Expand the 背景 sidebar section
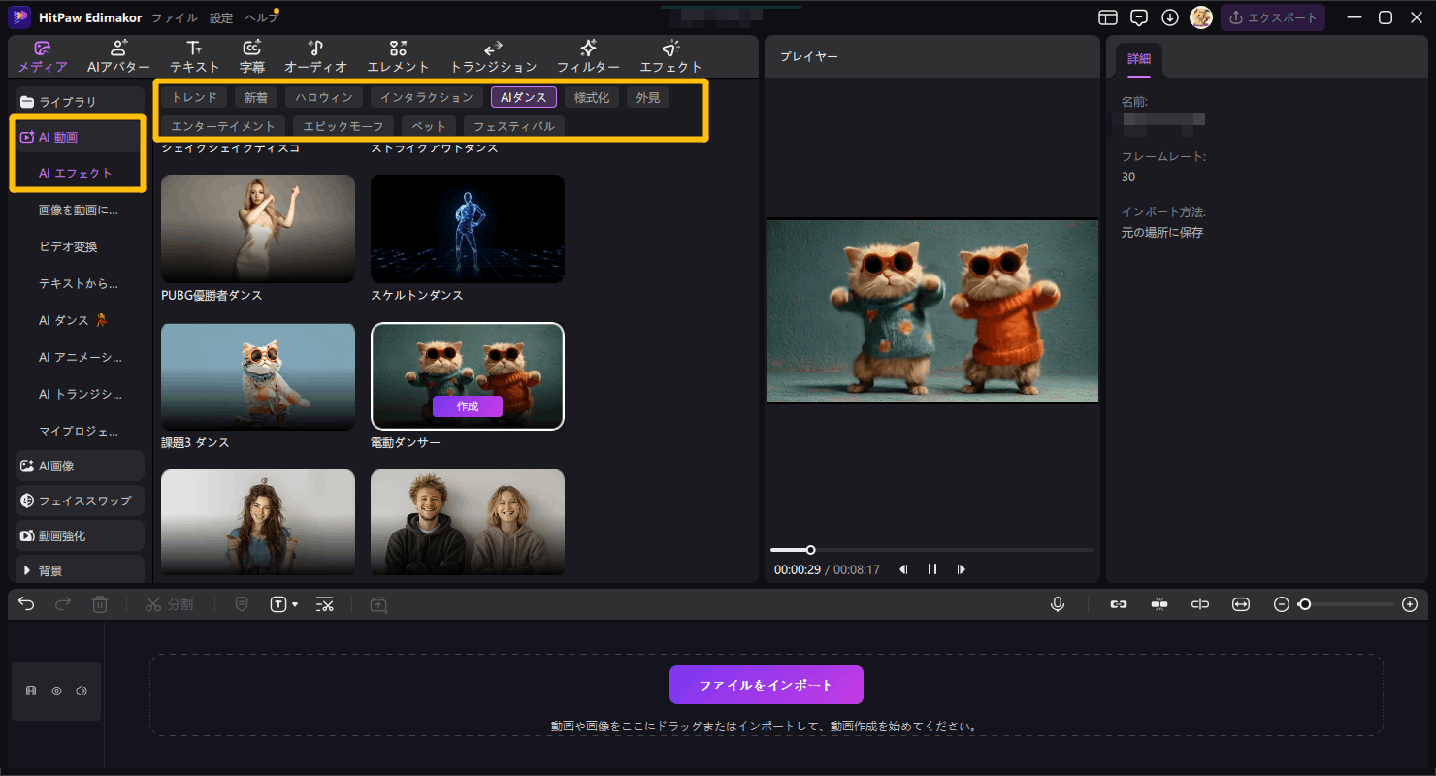The width and height of the screenshot is (1436, 776). pyautogui.click(x=81, y=570)
